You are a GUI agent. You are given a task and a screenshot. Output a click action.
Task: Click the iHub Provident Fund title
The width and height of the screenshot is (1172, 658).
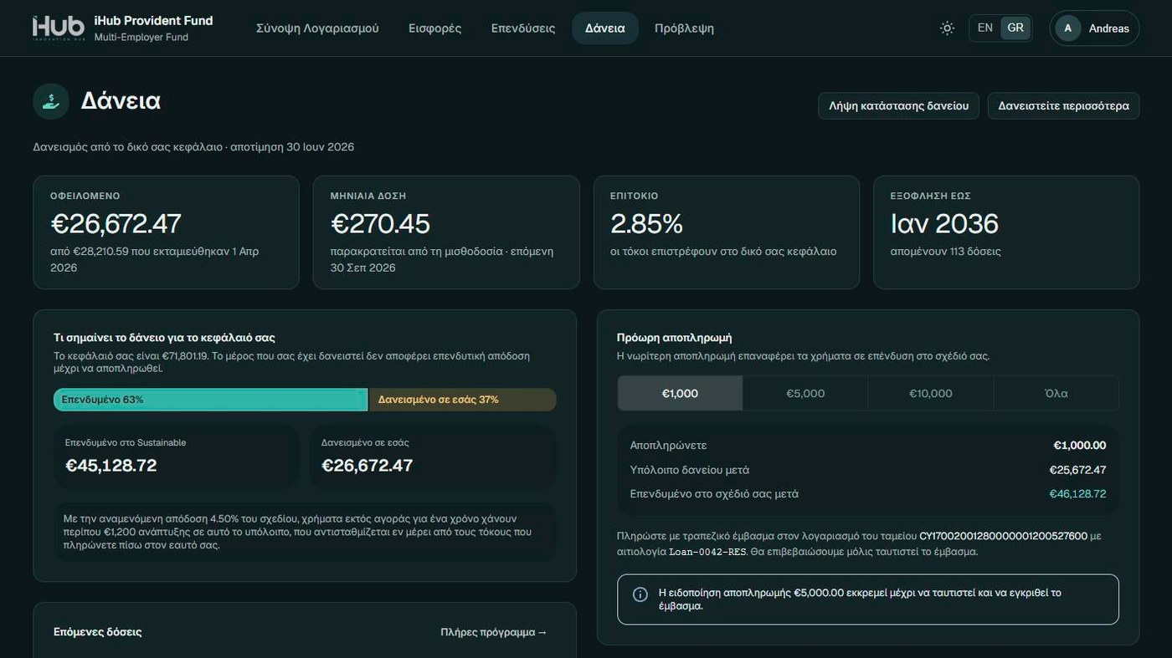pos(153,20)
